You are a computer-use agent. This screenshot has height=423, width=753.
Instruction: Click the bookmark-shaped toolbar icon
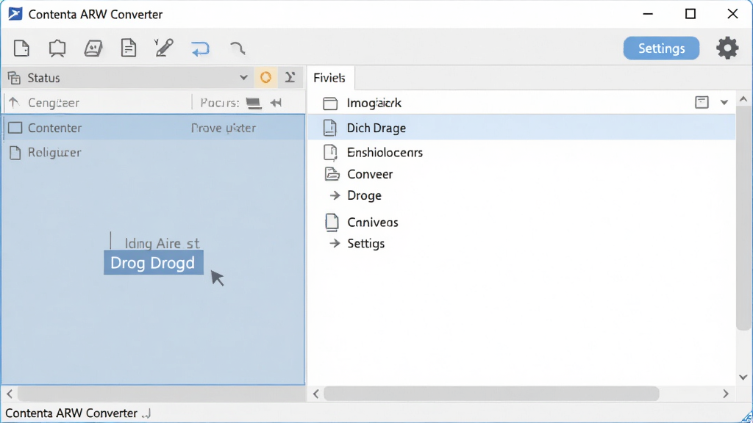pos(57,48)
